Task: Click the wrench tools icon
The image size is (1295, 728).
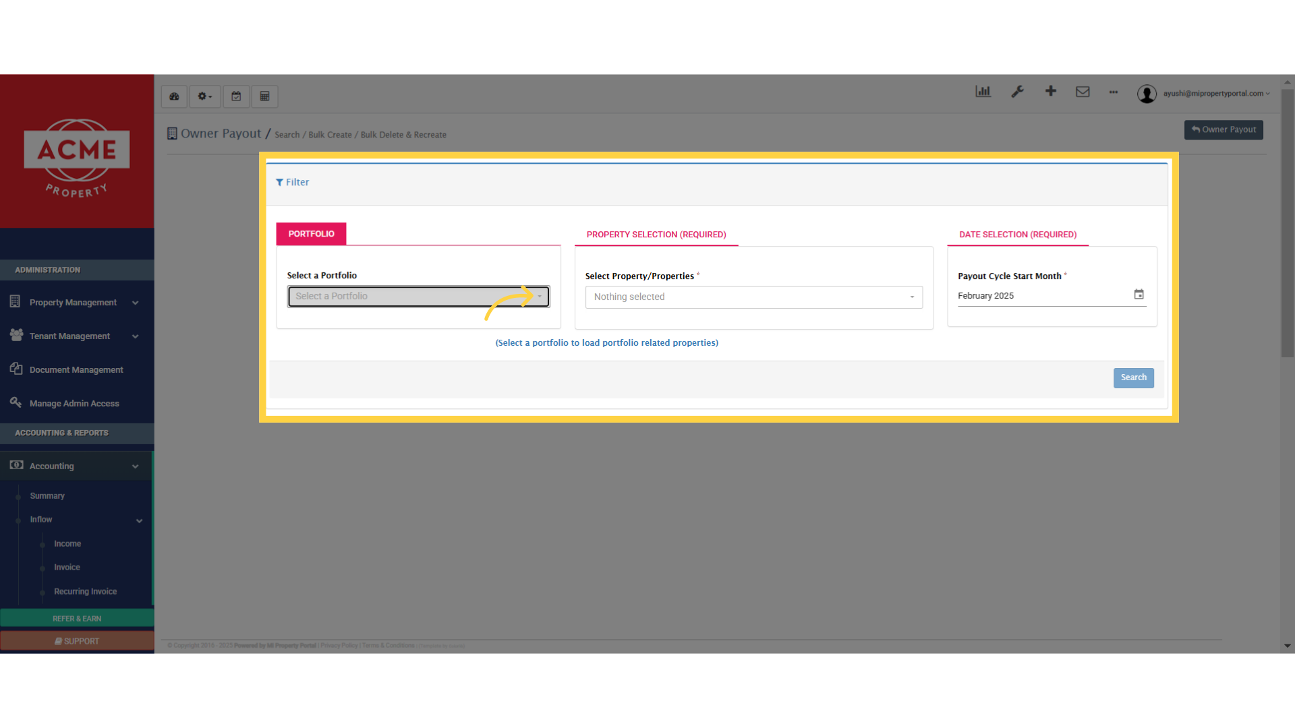Action: click(x=1017, y=92)
